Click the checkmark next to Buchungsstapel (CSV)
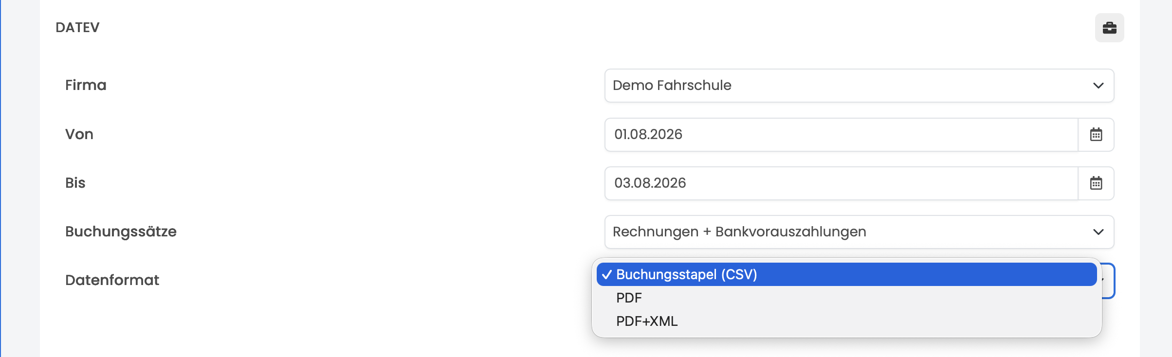This screenshot has height=357, width=1172. [x=606, y=275]
